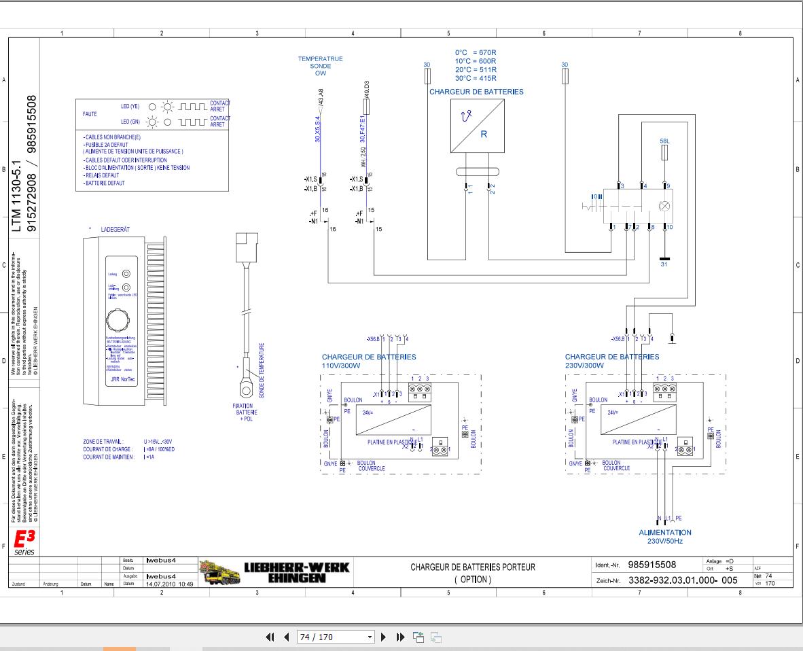Click the LADEGERÄT charger illustration

tap(124, 321)
